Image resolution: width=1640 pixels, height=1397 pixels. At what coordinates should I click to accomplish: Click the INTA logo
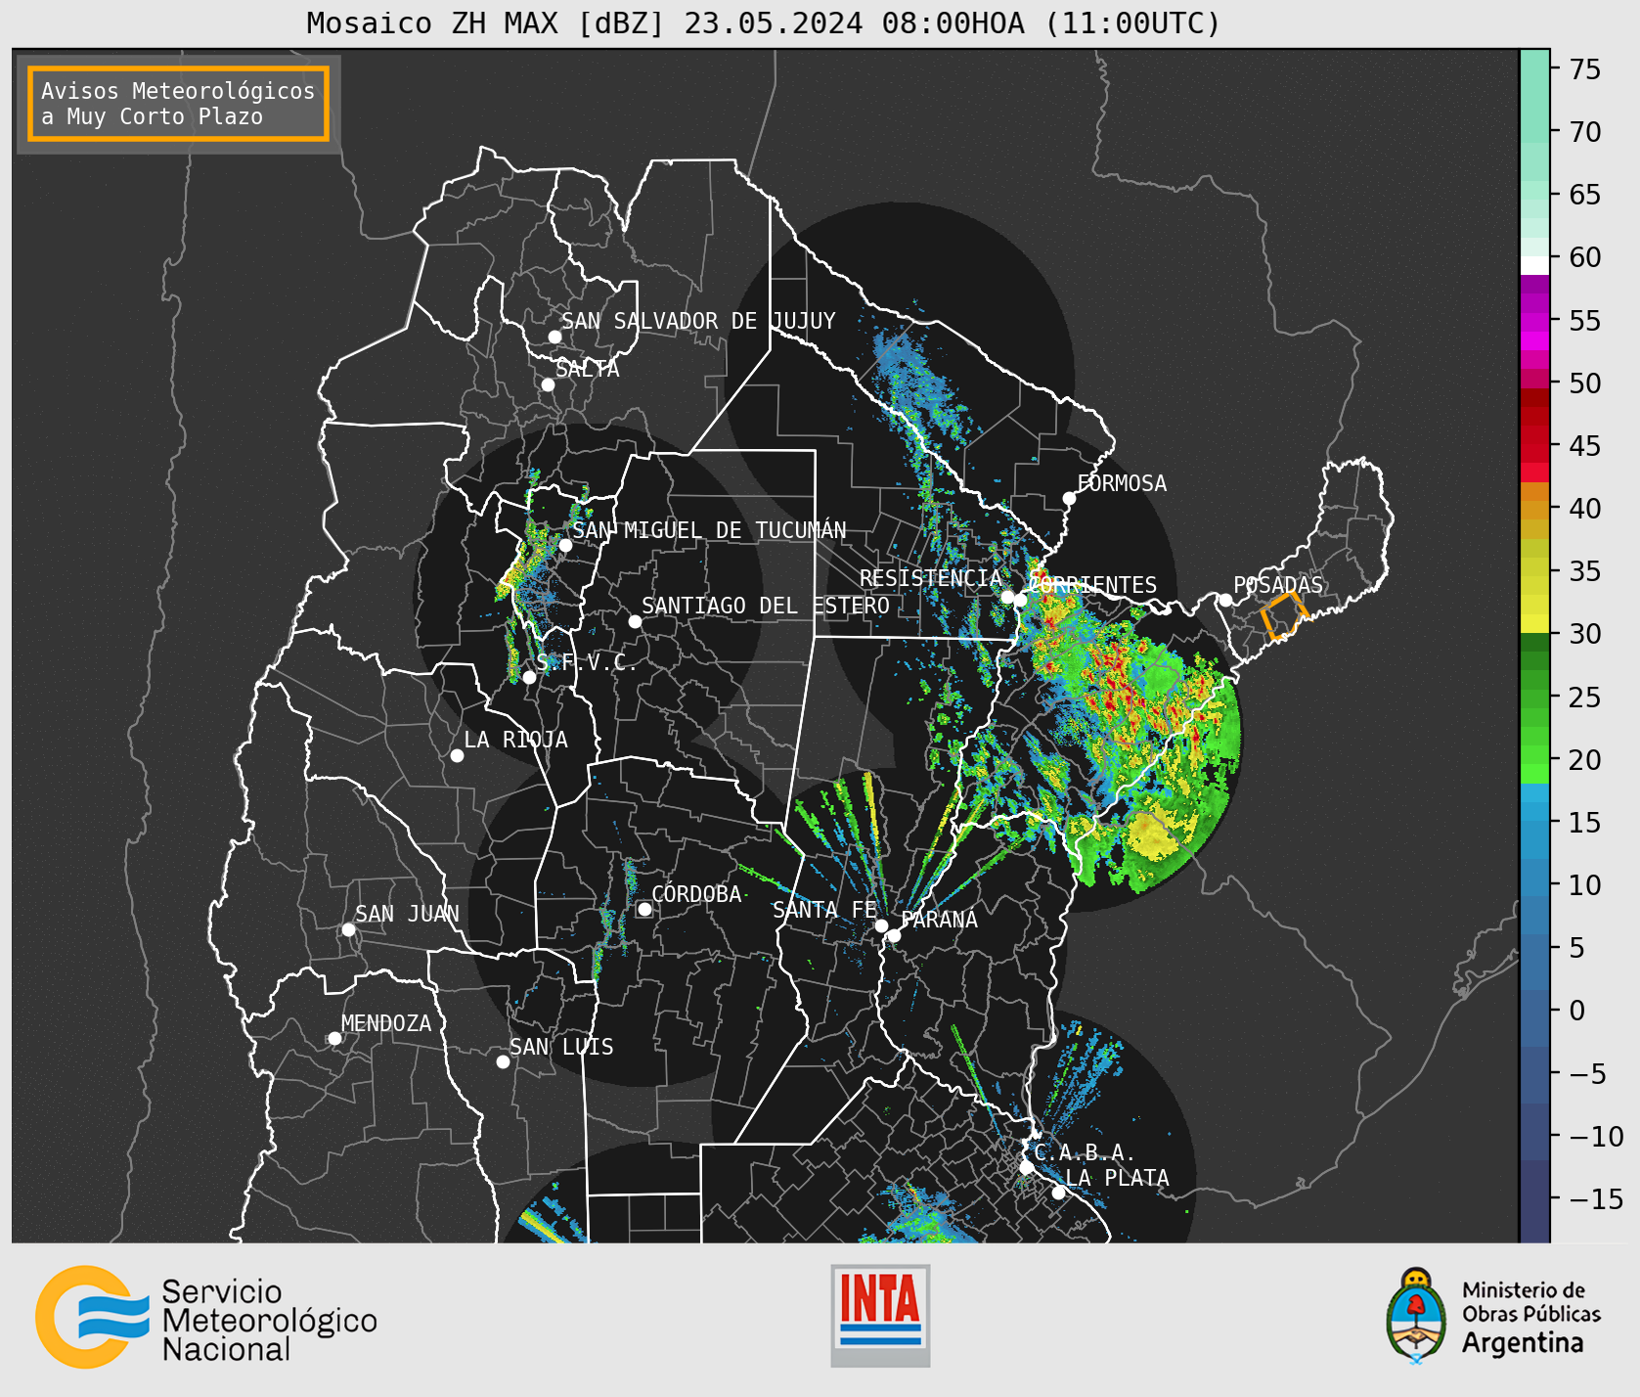880,1315
